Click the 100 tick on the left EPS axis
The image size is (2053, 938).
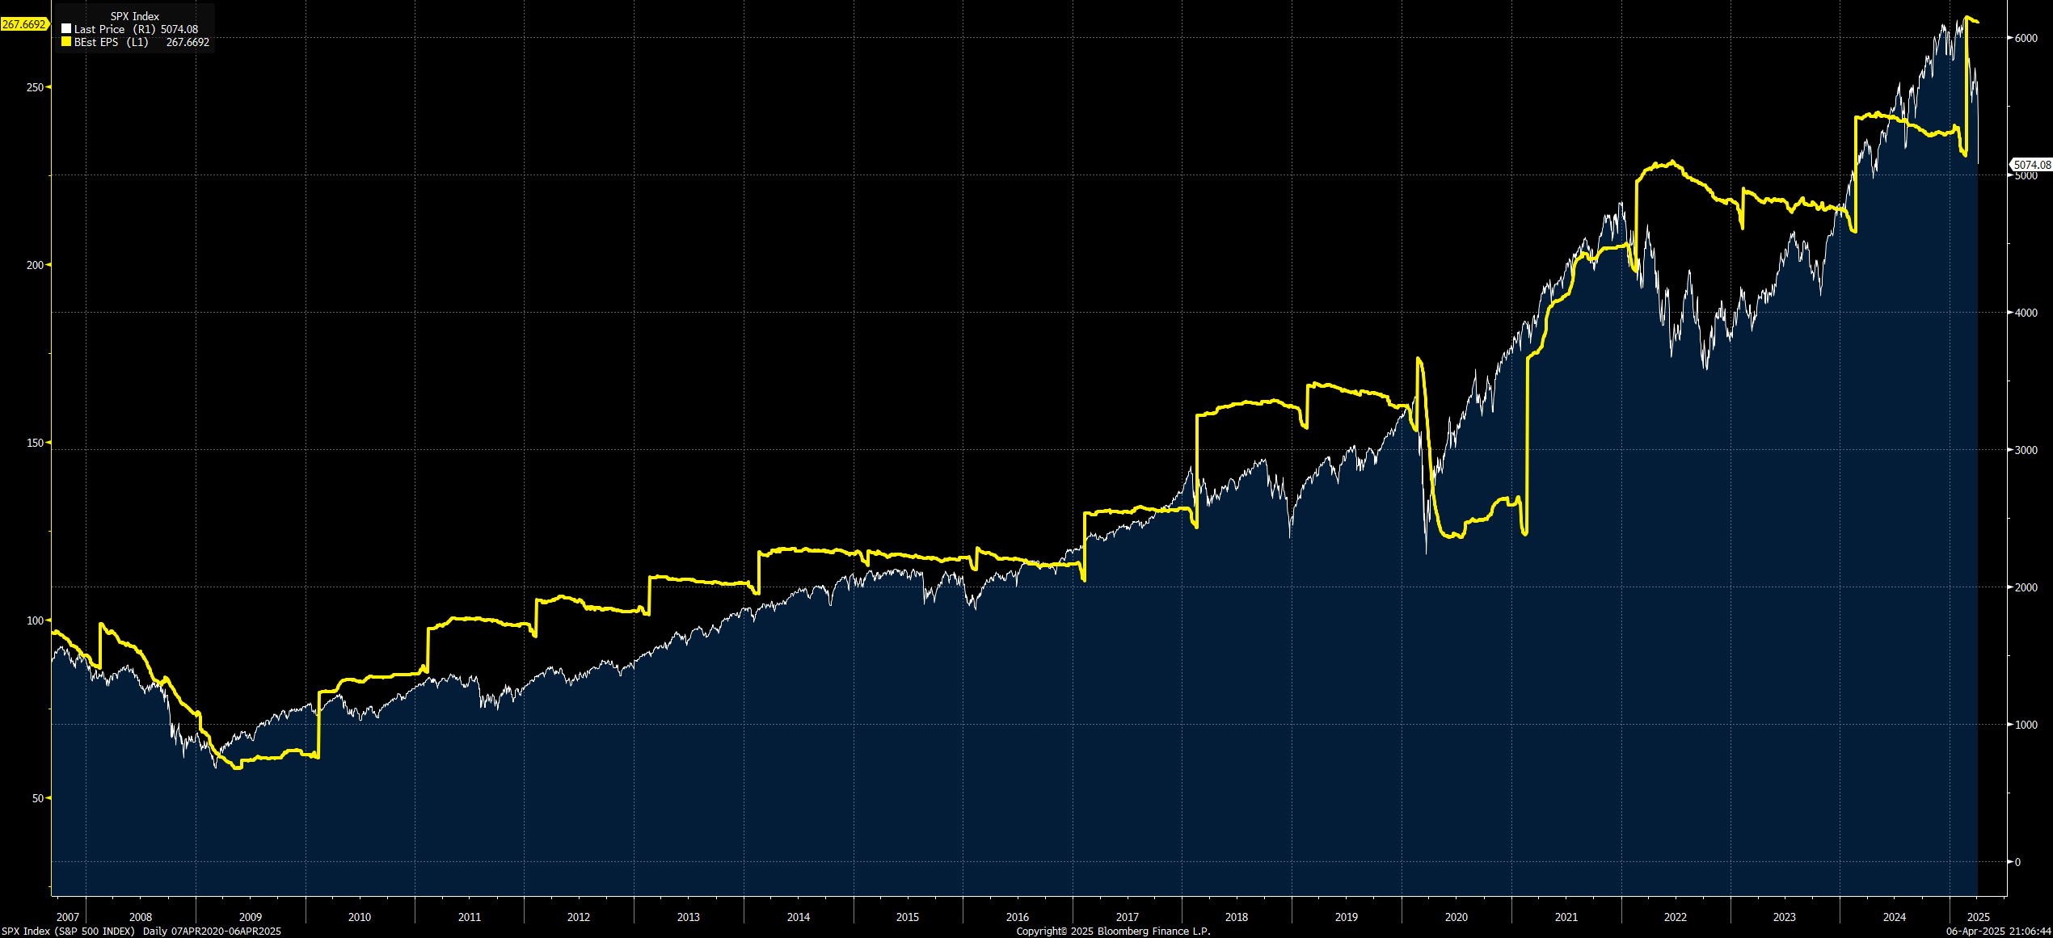coord(35,620)
